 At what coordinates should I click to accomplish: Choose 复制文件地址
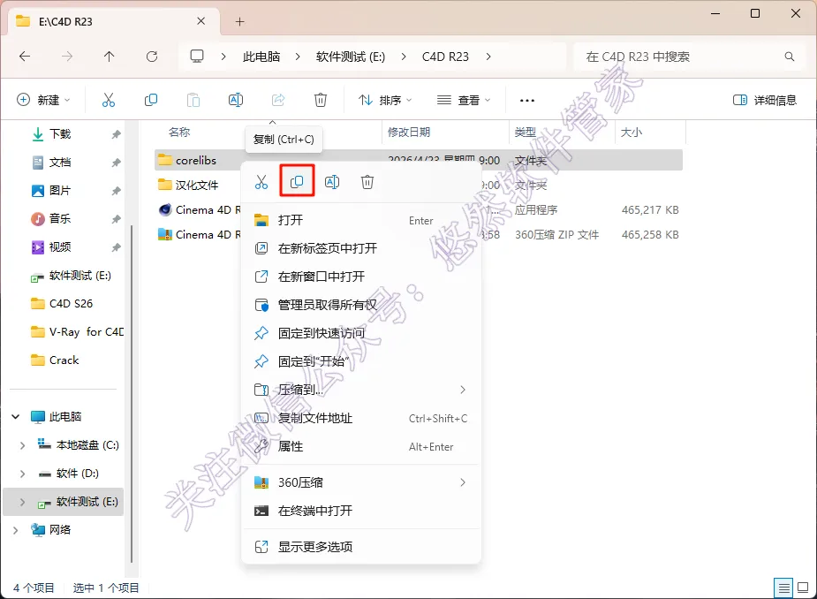coord(361,418)
